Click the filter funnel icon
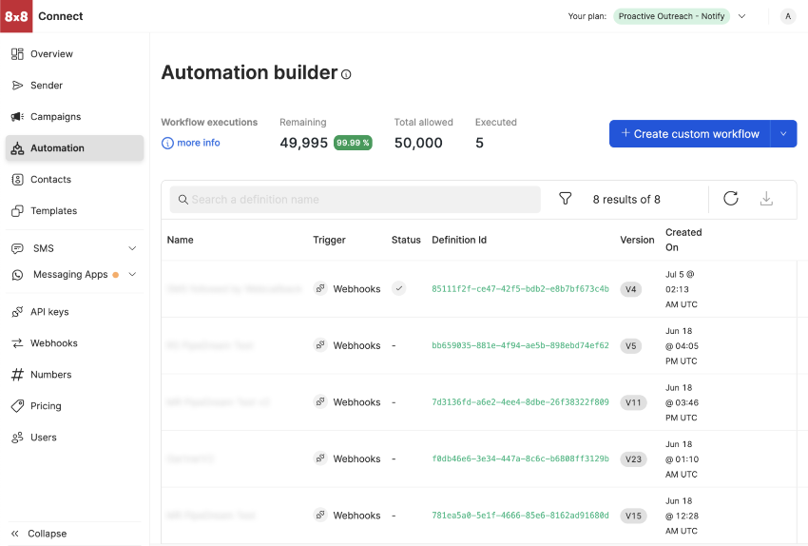 tap(566, 199)
